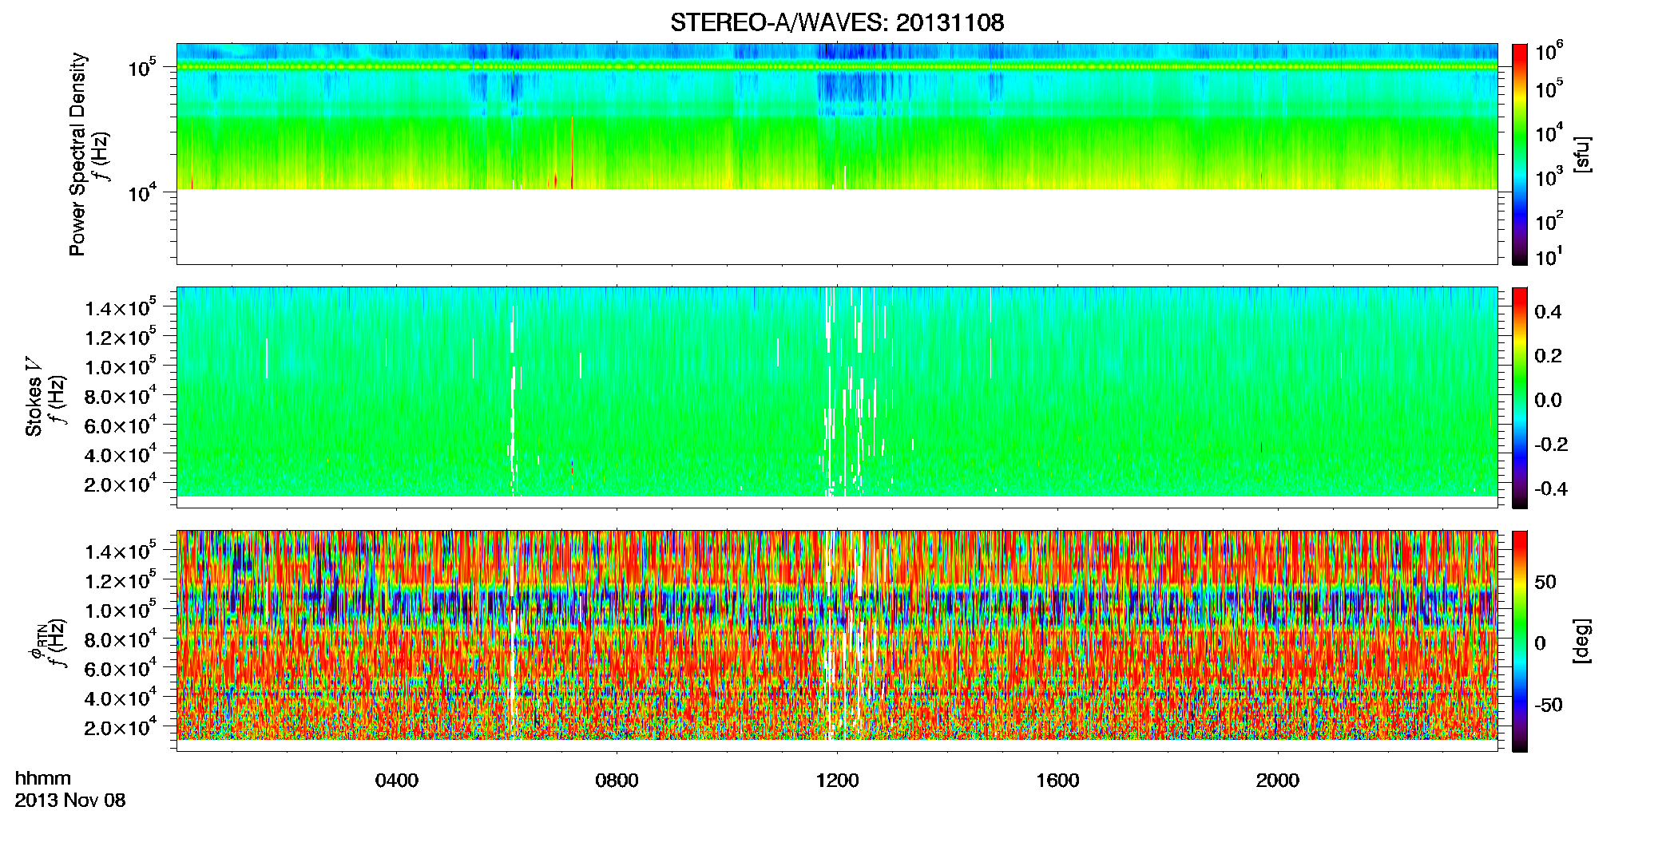
Task: Click the date label 2013 Nov 08
Action: [70, 801]
